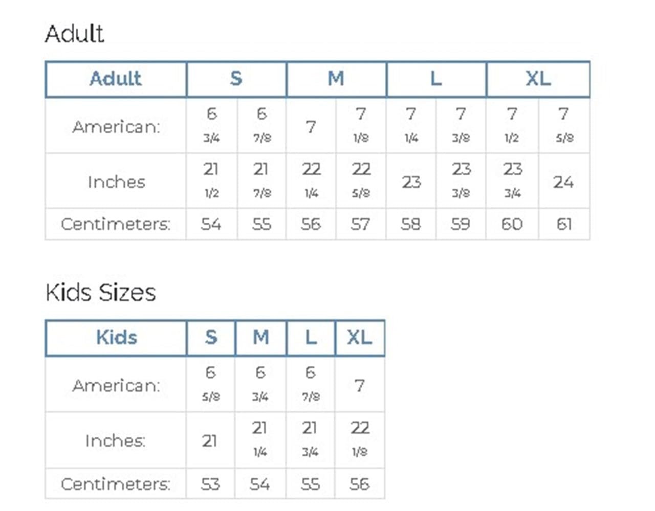Click the Kids Sizes heading text

pyautogui.click(x=101, y=293)
